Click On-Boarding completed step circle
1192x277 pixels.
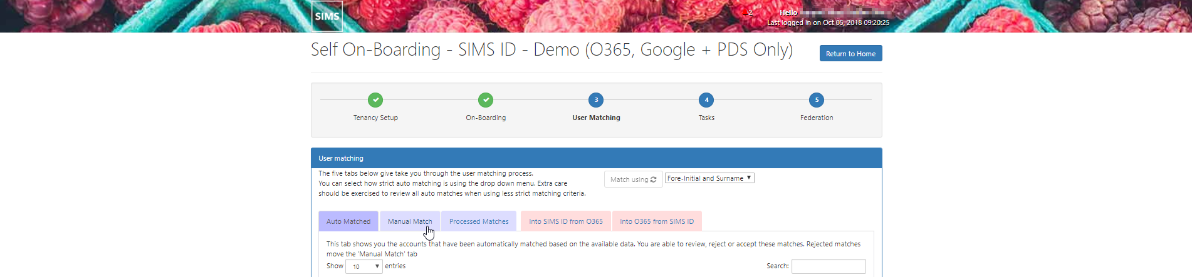point(486,100)
